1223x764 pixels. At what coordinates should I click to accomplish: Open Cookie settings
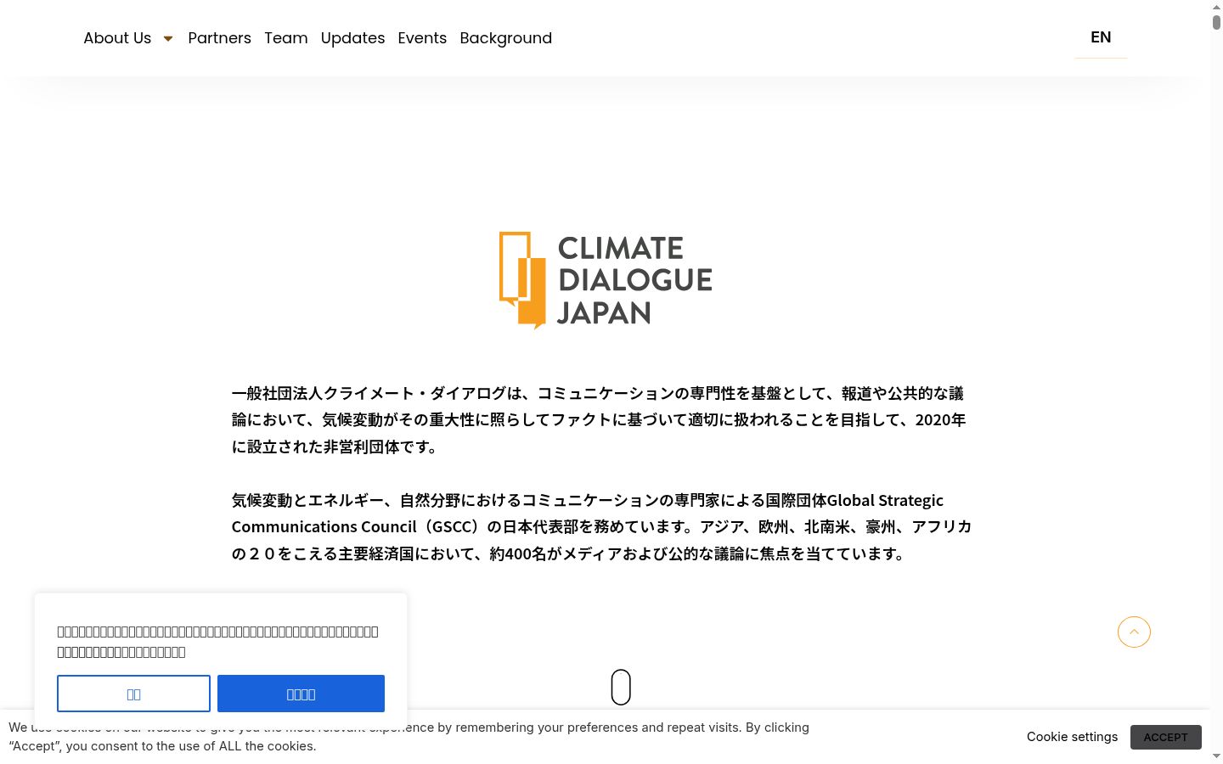1072,737
